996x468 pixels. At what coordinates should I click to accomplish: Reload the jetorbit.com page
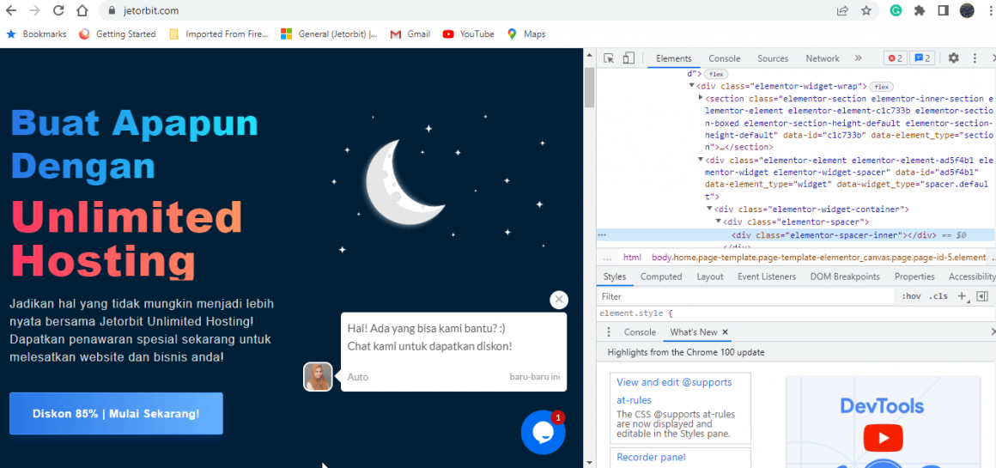point(58,10)
